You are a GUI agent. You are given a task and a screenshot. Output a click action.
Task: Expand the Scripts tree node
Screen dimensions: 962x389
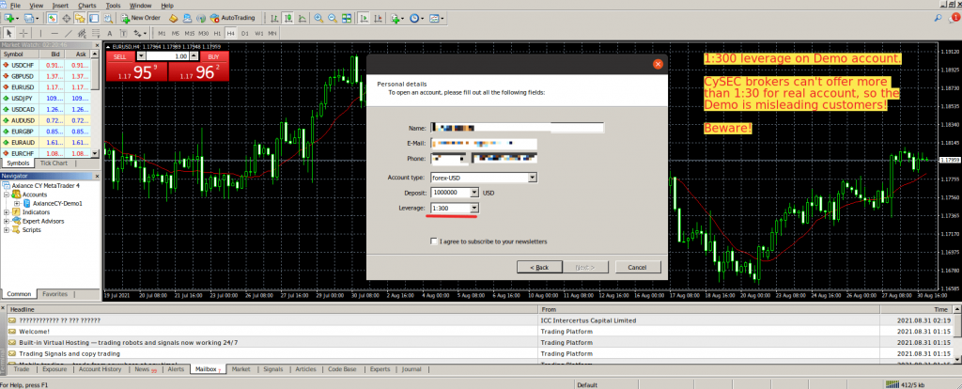(x=7, y=230)
